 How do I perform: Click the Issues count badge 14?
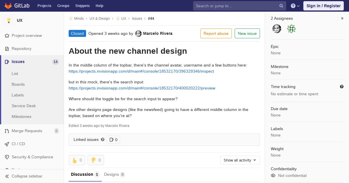click(x=56, y=62)
